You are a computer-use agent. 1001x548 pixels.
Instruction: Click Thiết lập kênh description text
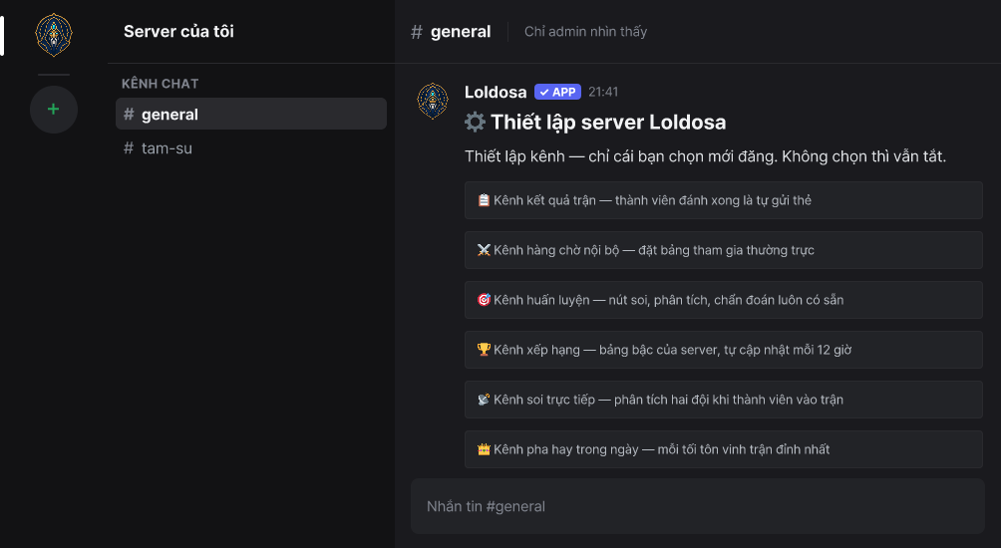click(706, 156)
